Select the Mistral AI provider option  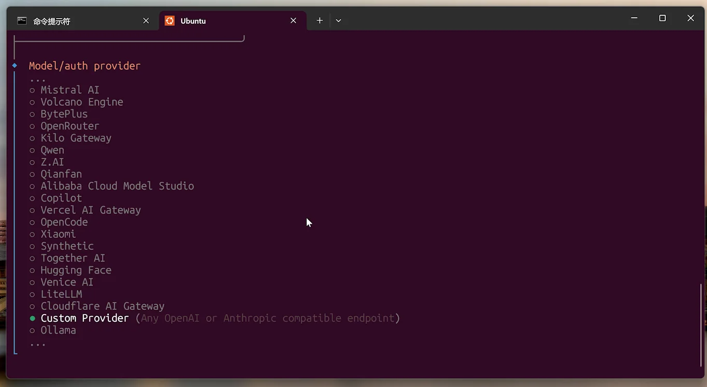click(64, 90)
